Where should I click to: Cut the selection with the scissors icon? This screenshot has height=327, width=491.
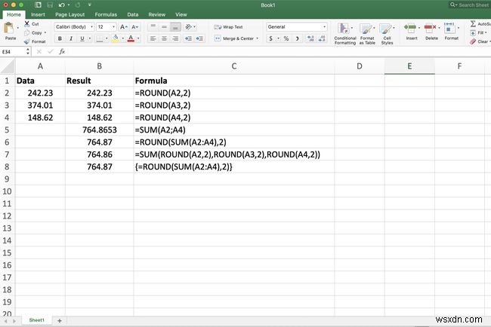[27, 24]
